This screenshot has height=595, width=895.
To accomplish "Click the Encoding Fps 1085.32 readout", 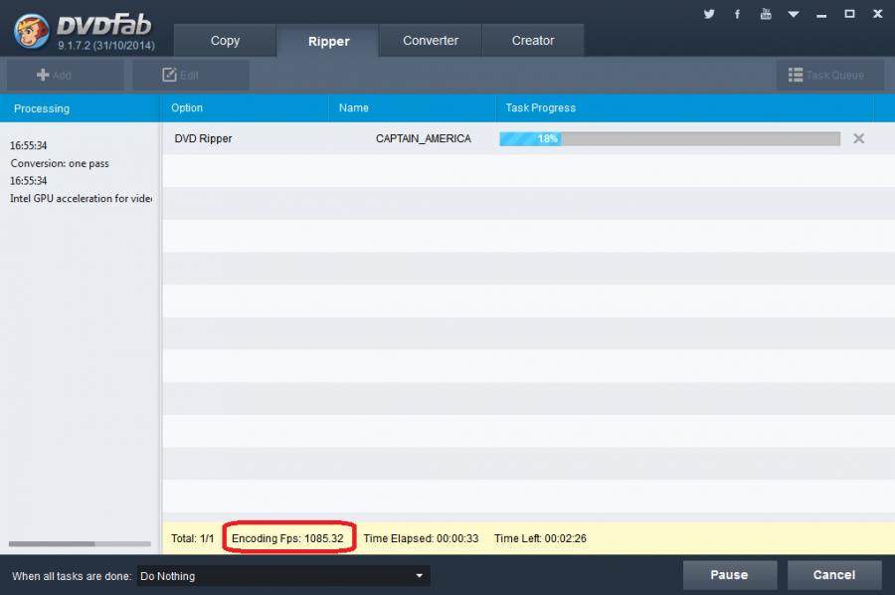I will pos(287,538).
